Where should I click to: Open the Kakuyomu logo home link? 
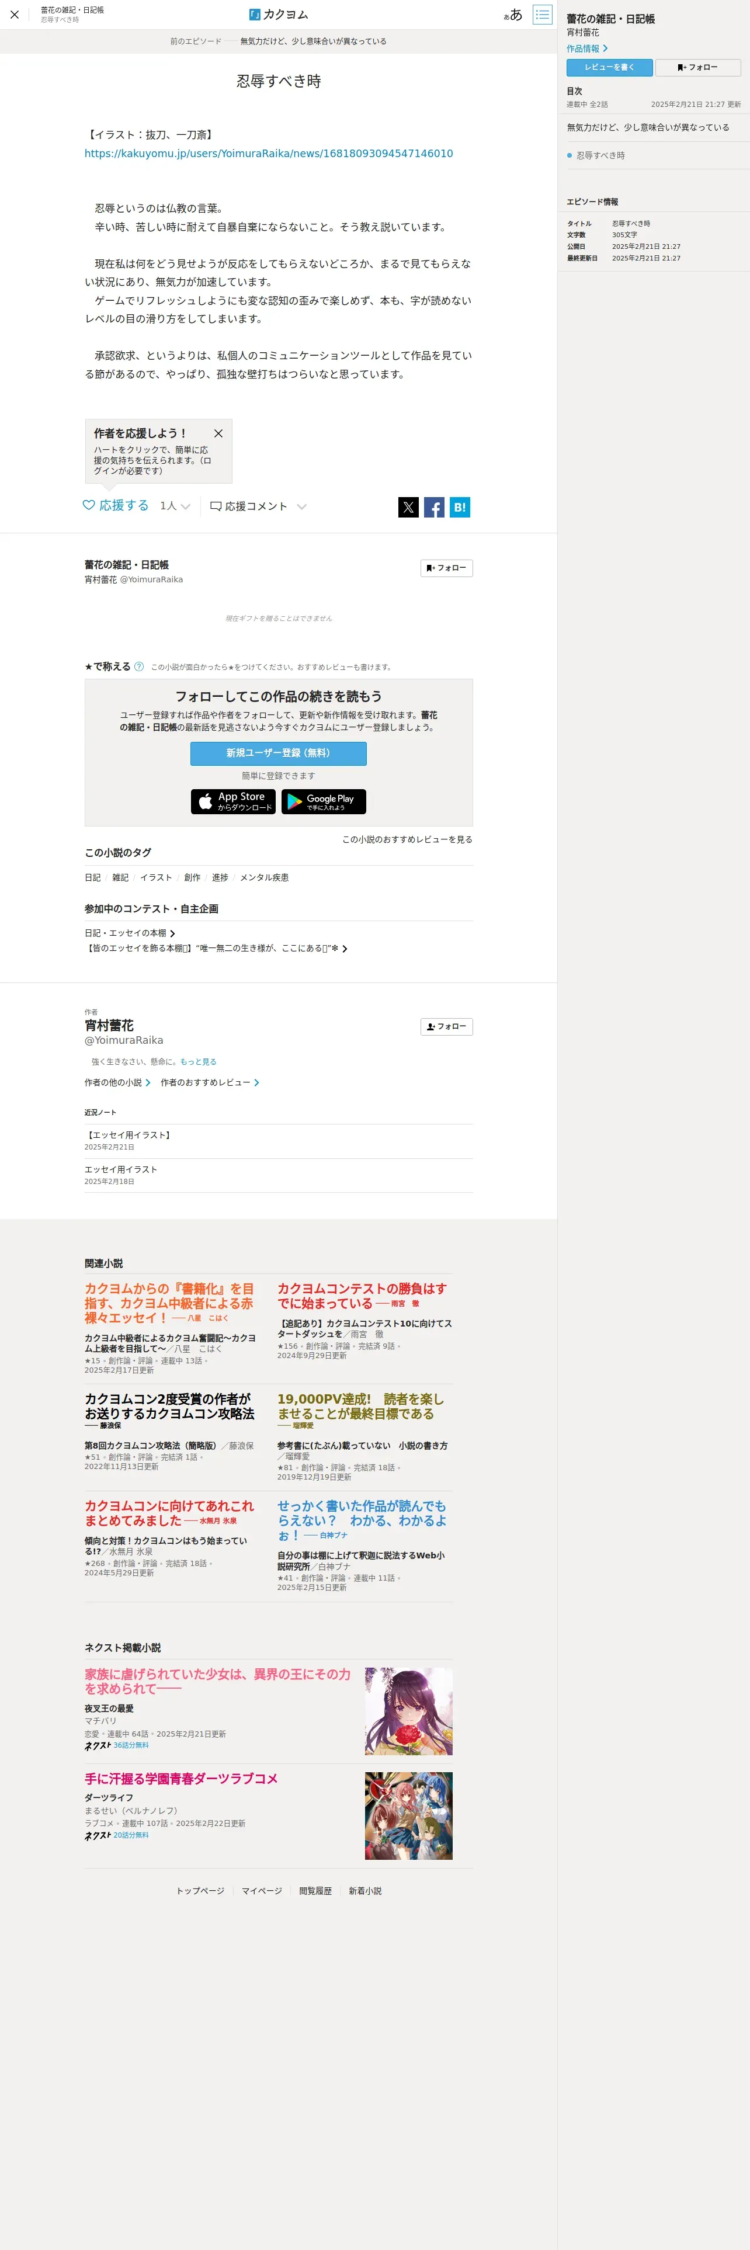(x=279, y=15)
